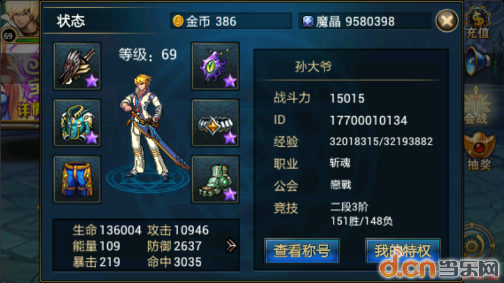The image size is (504, 283).
Task: Click the 我的特权 button
Action: point(402,251)
